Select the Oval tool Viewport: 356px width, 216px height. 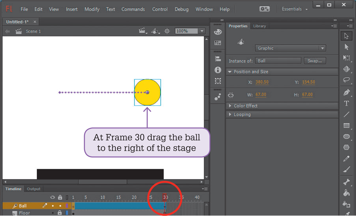click(x=346, y=136)
